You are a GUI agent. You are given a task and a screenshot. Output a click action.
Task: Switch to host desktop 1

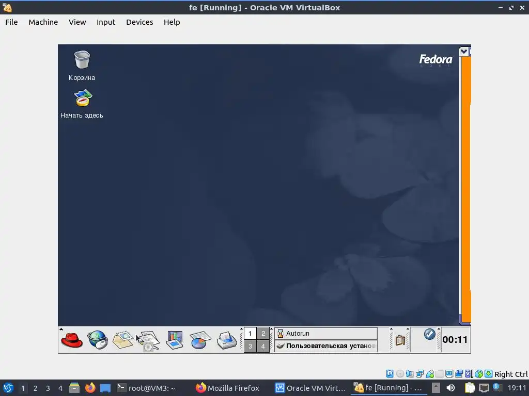(x=23, y=388)
